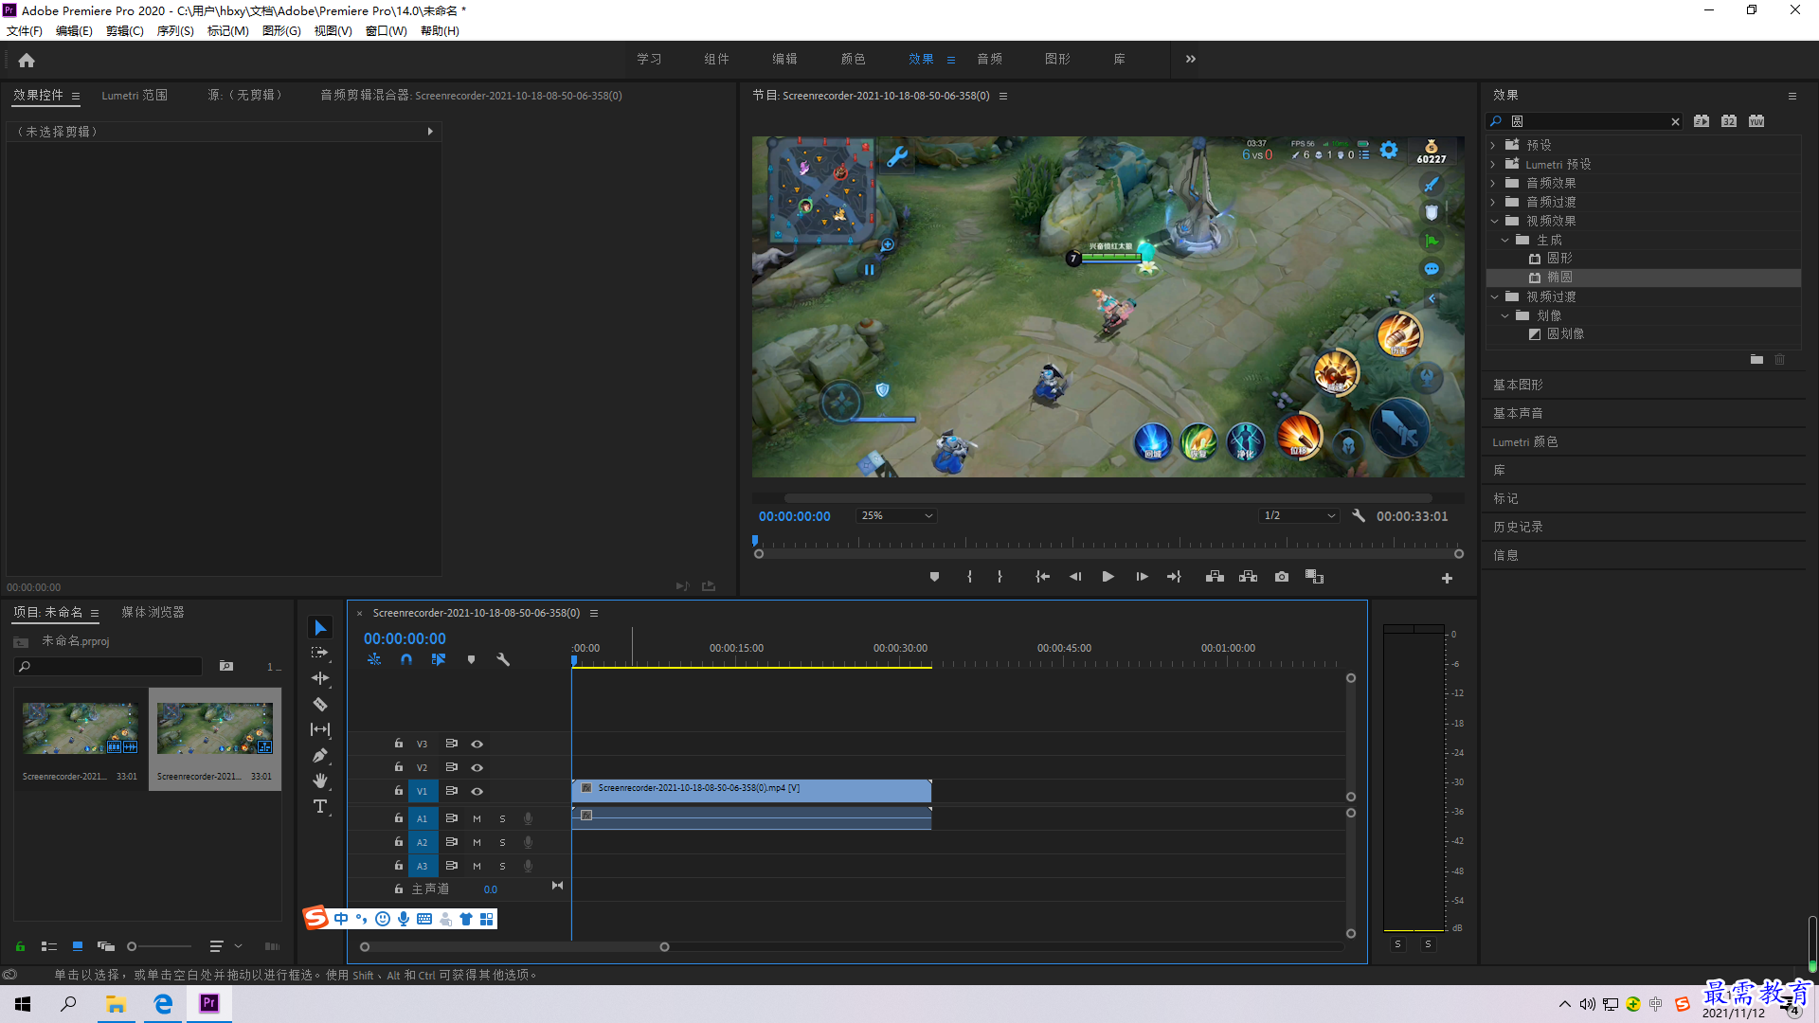Open 基本声音 panel
This screenshot has width=1819, height=1023.
point(1518,414)
